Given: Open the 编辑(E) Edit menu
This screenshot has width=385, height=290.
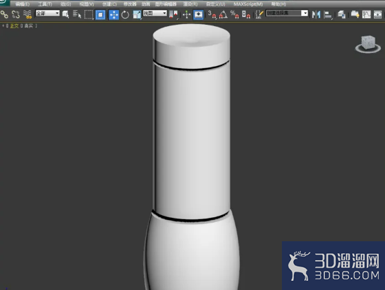Looking at the screenshot, I should (x=22, y=4).
